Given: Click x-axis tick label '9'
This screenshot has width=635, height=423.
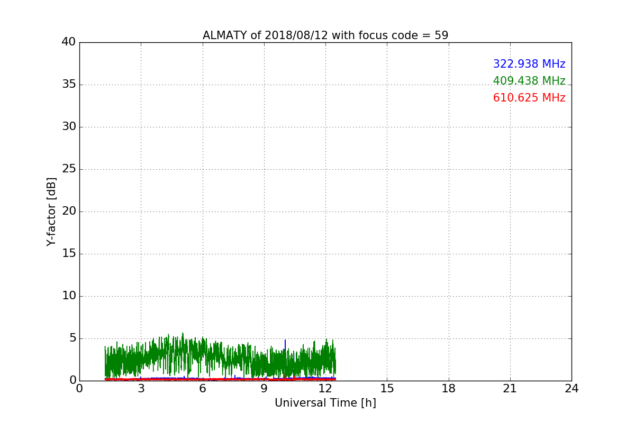Looking at the screenshot, I should pos(264,389).
